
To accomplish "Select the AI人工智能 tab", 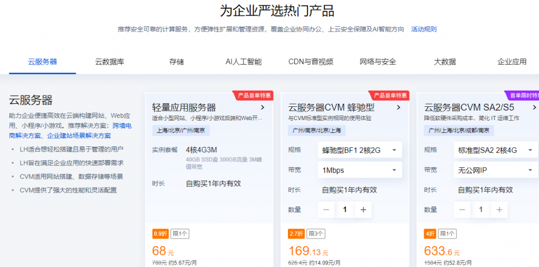I will [x=243, y=62].
